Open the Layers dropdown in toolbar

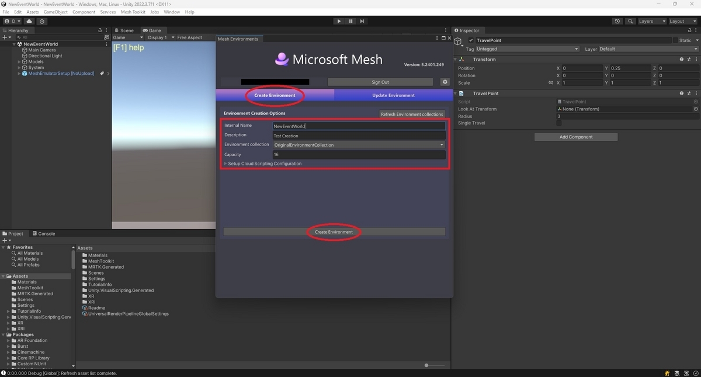(x=652, y=21)
